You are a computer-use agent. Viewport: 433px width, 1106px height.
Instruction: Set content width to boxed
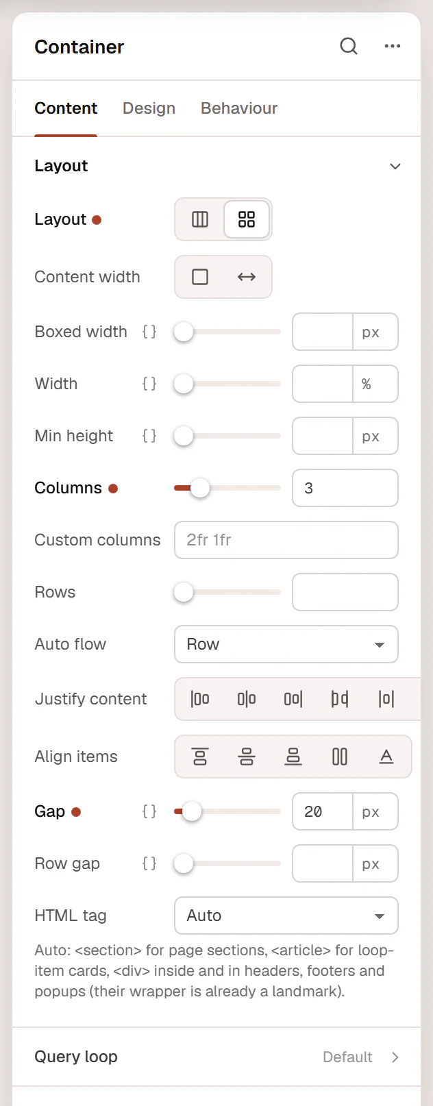(200, 277)
